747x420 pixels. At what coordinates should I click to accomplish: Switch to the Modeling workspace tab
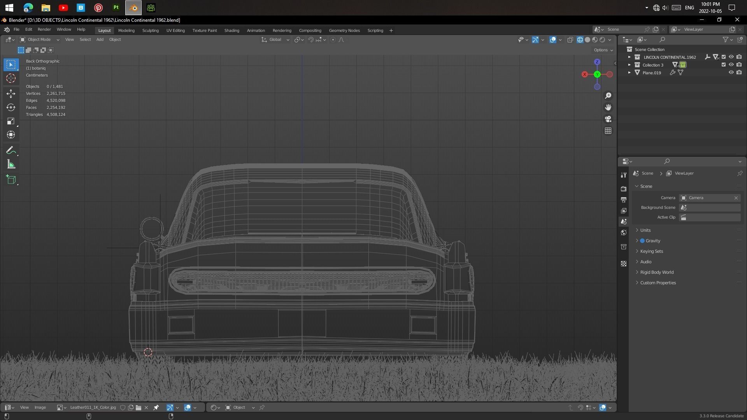pos(126,30)
